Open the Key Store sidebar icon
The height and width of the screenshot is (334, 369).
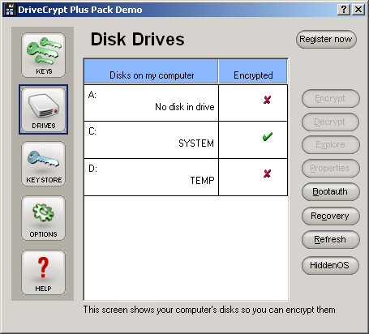(x=43, y=164)
